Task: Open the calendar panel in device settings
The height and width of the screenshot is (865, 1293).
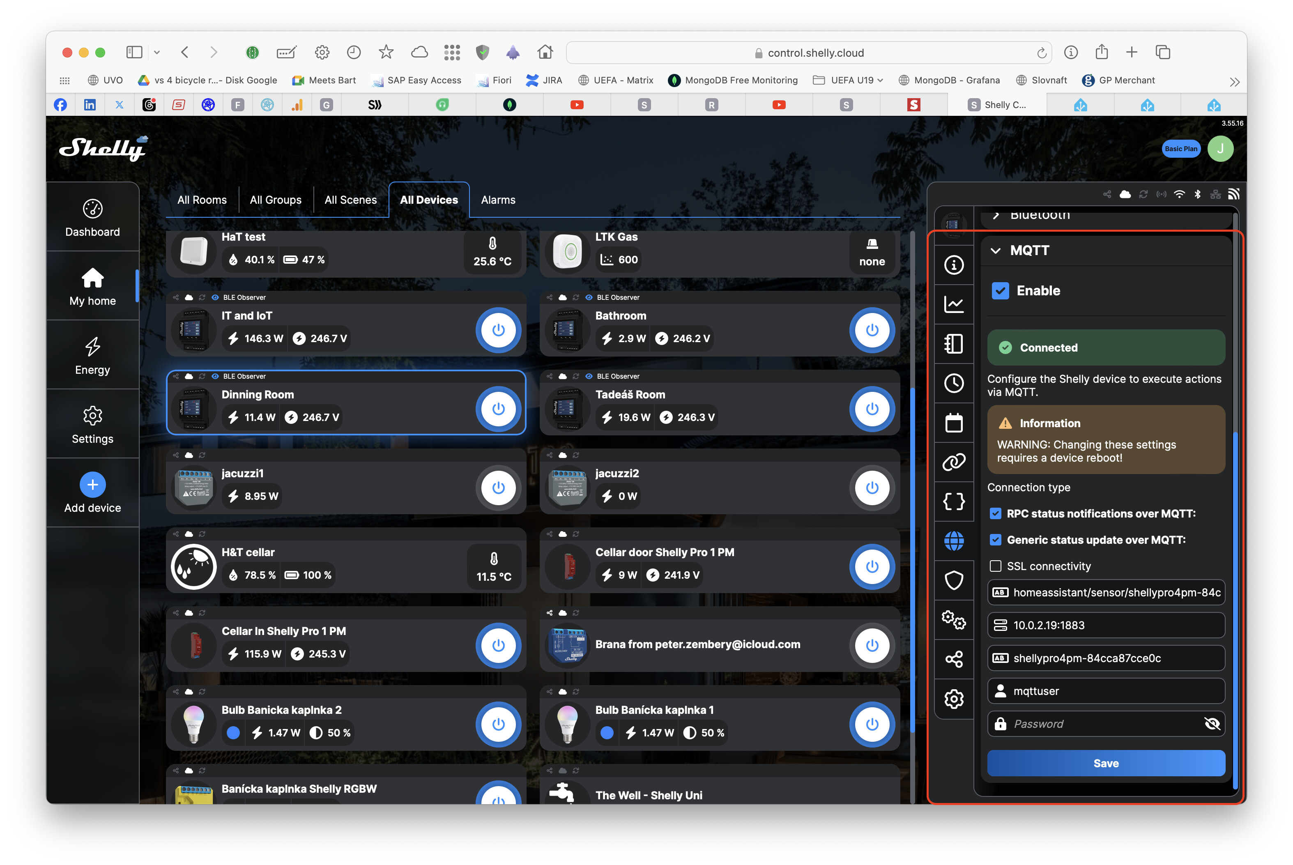Action: click(954, 423)
